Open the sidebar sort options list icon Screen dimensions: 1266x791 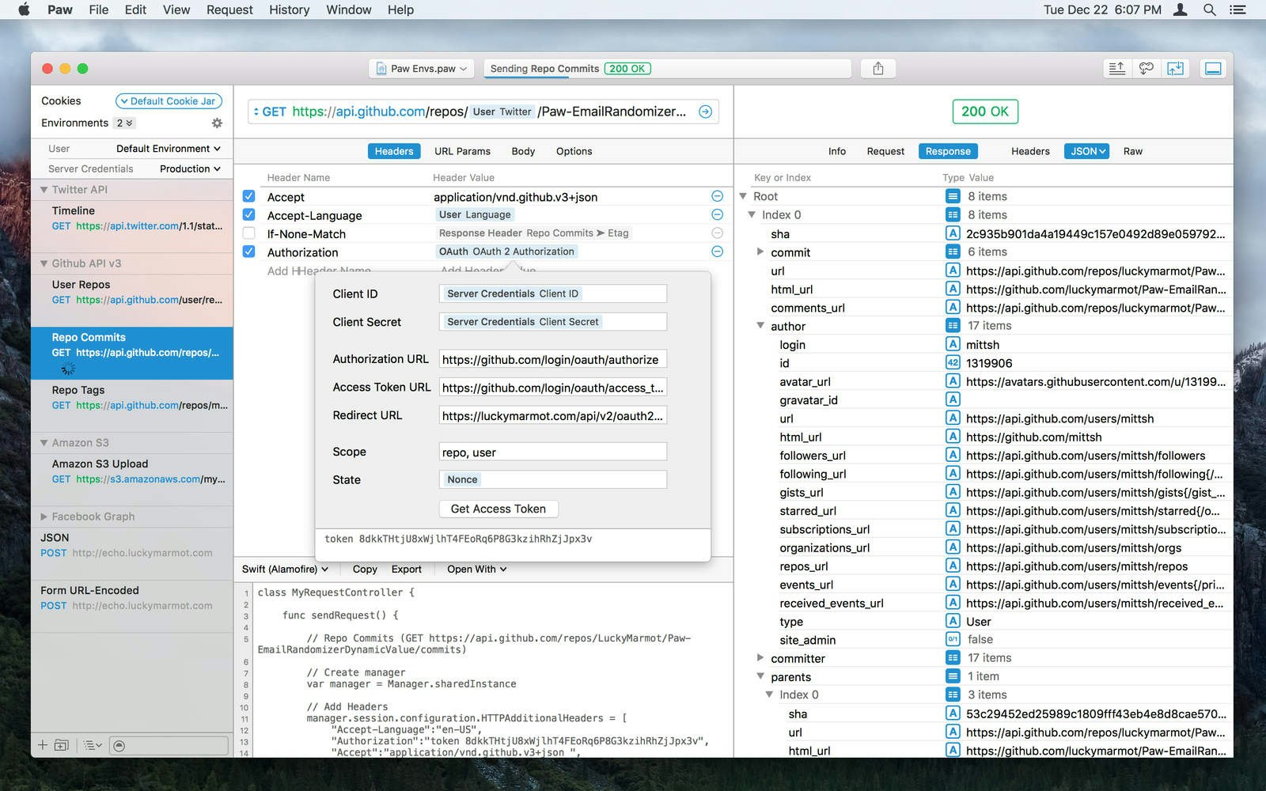[x=93, y=745]
